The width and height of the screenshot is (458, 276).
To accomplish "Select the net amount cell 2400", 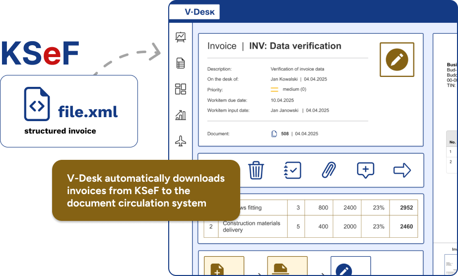I will 347,207.
